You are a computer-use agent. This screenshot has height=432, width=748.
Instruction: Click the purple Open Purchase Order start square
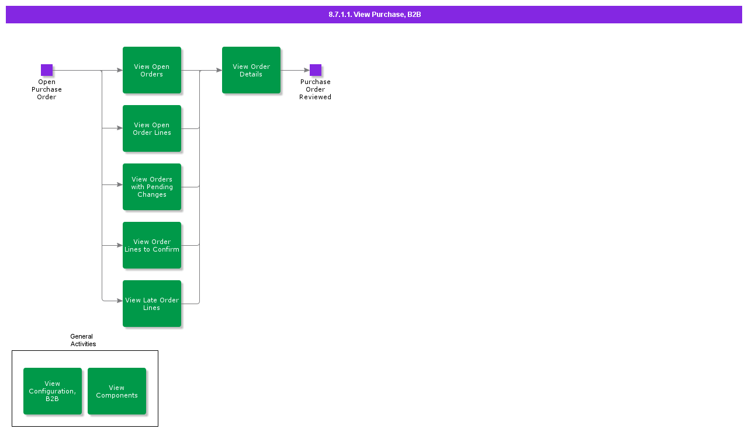(47, 70)
